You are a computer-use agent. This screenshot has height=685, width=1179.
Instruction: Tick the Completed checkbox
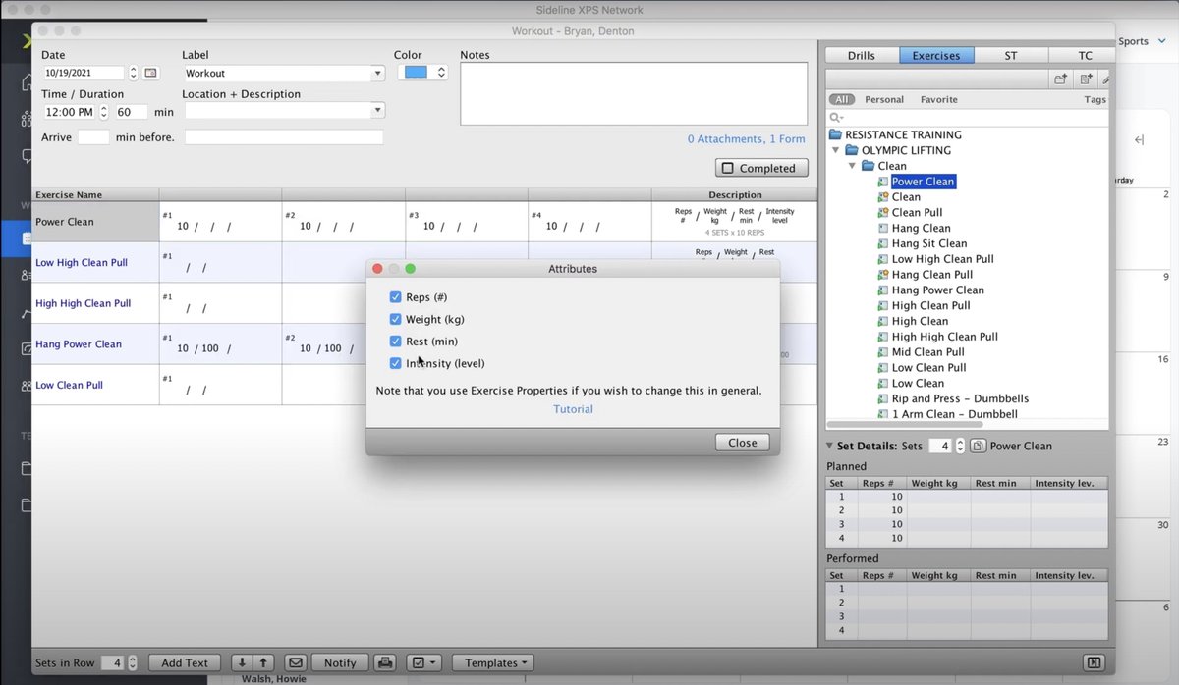pyautogui.click(x=727, y=168)
